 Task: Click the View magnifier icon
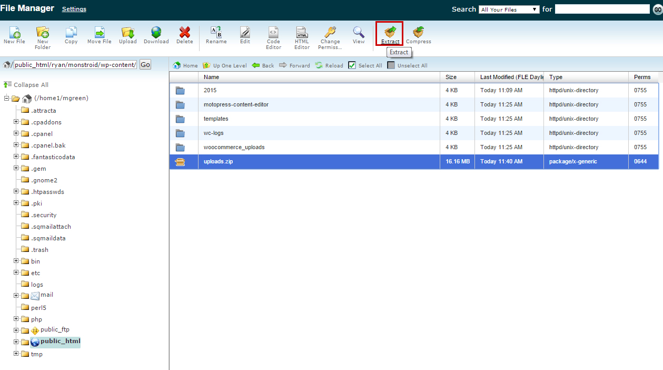click(x=359, y=32)
